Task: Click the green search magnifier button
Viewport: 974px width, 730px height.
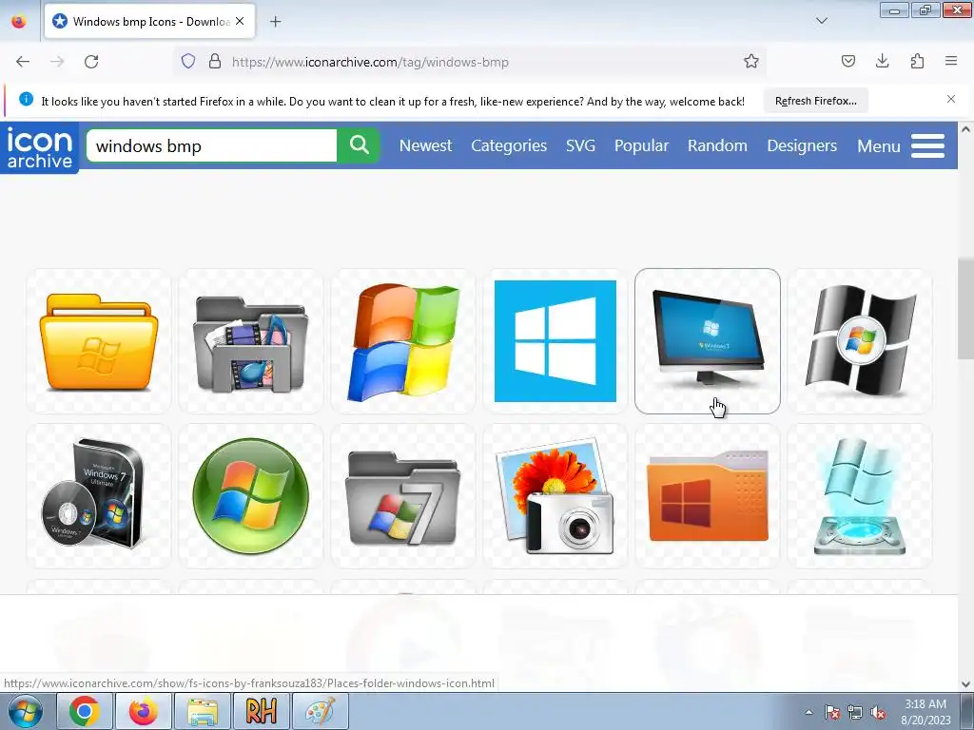Action: click(359, 145)
